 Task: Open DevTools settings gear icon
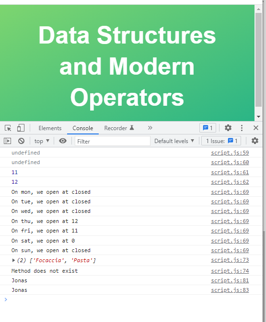228,128
